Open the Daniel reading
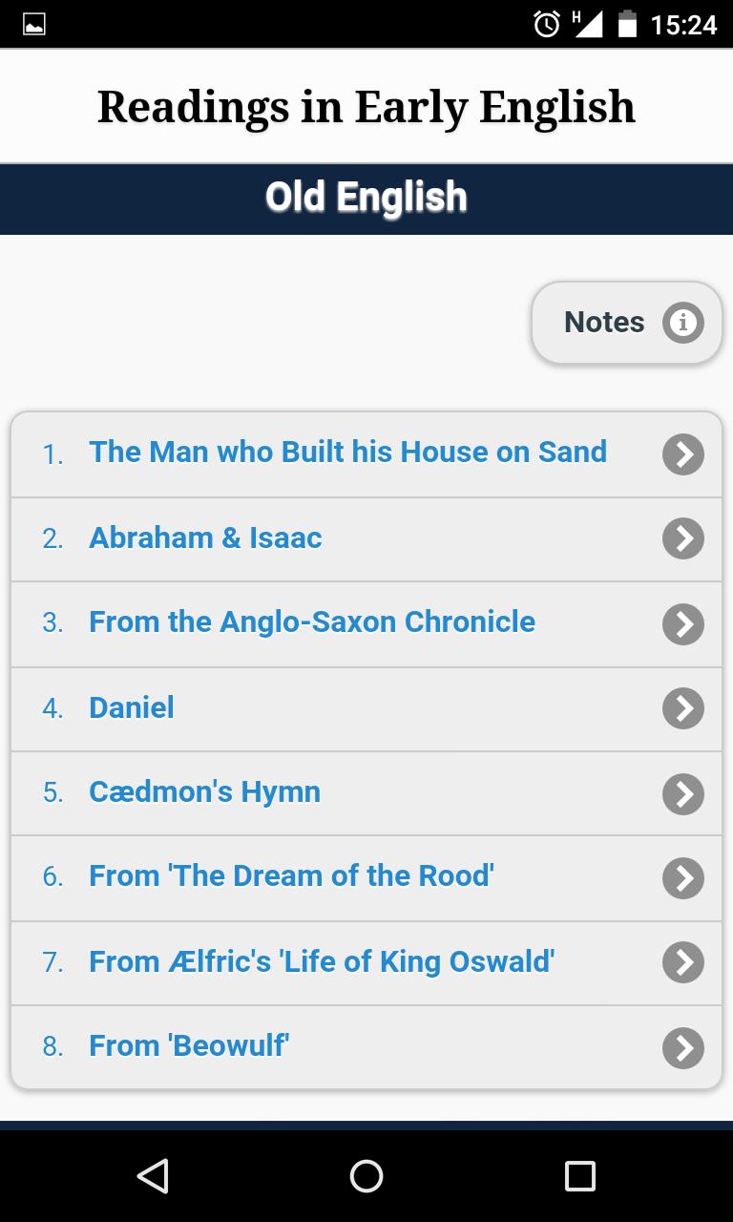The height and width of the screenshot is (1222, 733). click(366, 709)
